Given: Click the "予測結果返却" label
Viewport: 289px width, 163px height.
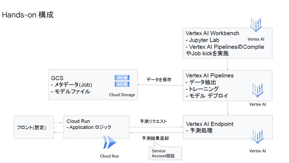Looking at the screenshot, I should [x=155, y=138].
